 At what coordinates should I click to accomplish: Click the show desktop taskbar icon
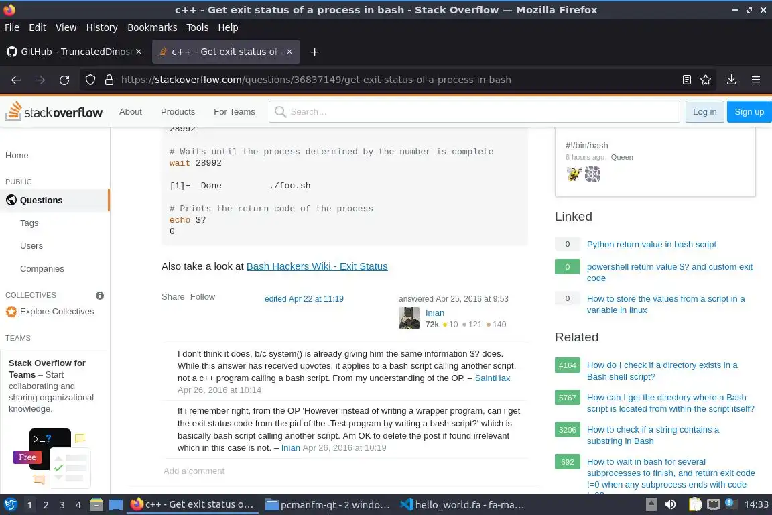116,505
